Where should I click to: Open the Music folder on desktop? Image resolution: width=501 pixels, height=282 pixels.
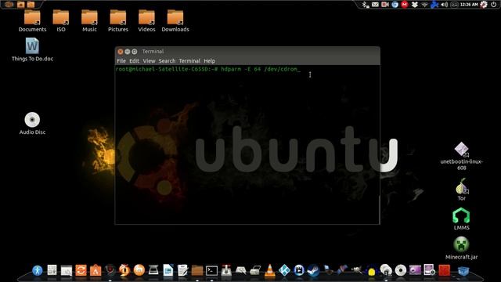pos(89,21)
